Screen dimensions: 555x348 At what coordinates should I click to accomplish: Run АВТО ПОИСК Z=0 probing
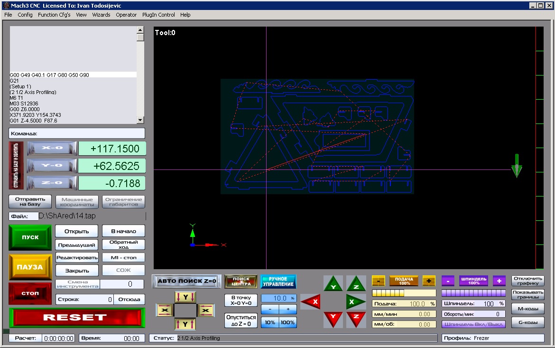[x=186, y=281]
